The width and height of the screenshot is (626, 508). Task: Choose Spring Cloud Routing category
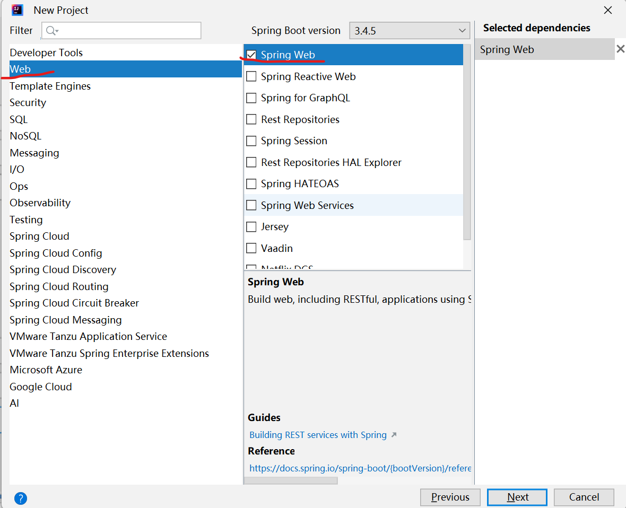[125, 286]
